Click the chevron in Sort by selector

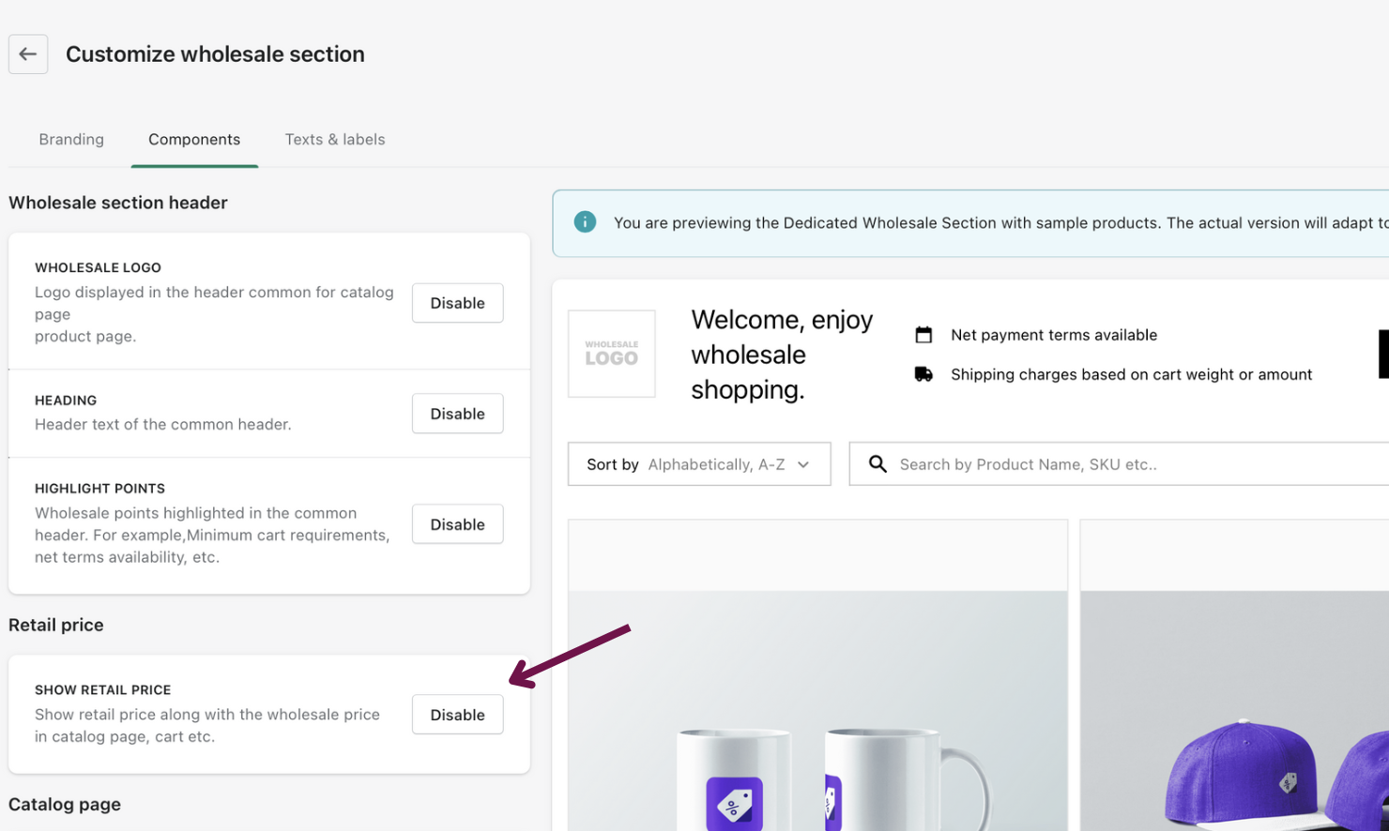803,464
